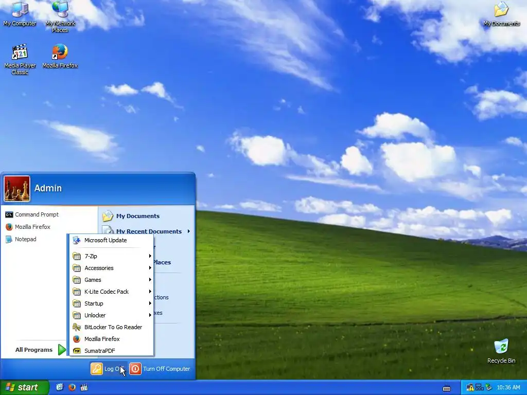Open My Network Places desktop icon
The image size is (527, 395).
[60, 17]
